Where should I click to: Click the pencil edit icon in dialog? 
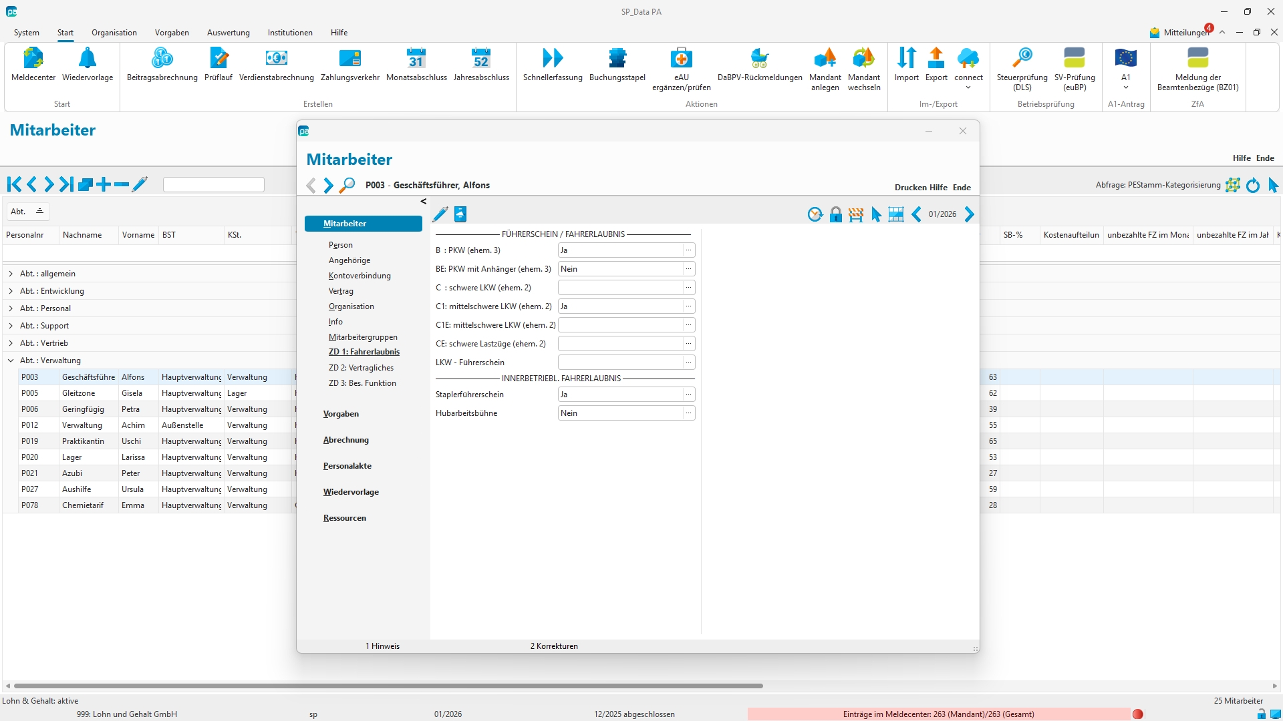coord(440,214)
